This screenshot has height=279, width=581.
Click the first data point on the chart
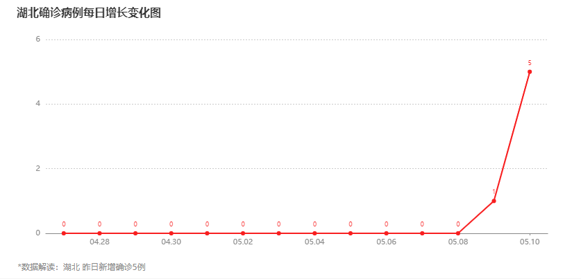[64, 233]
